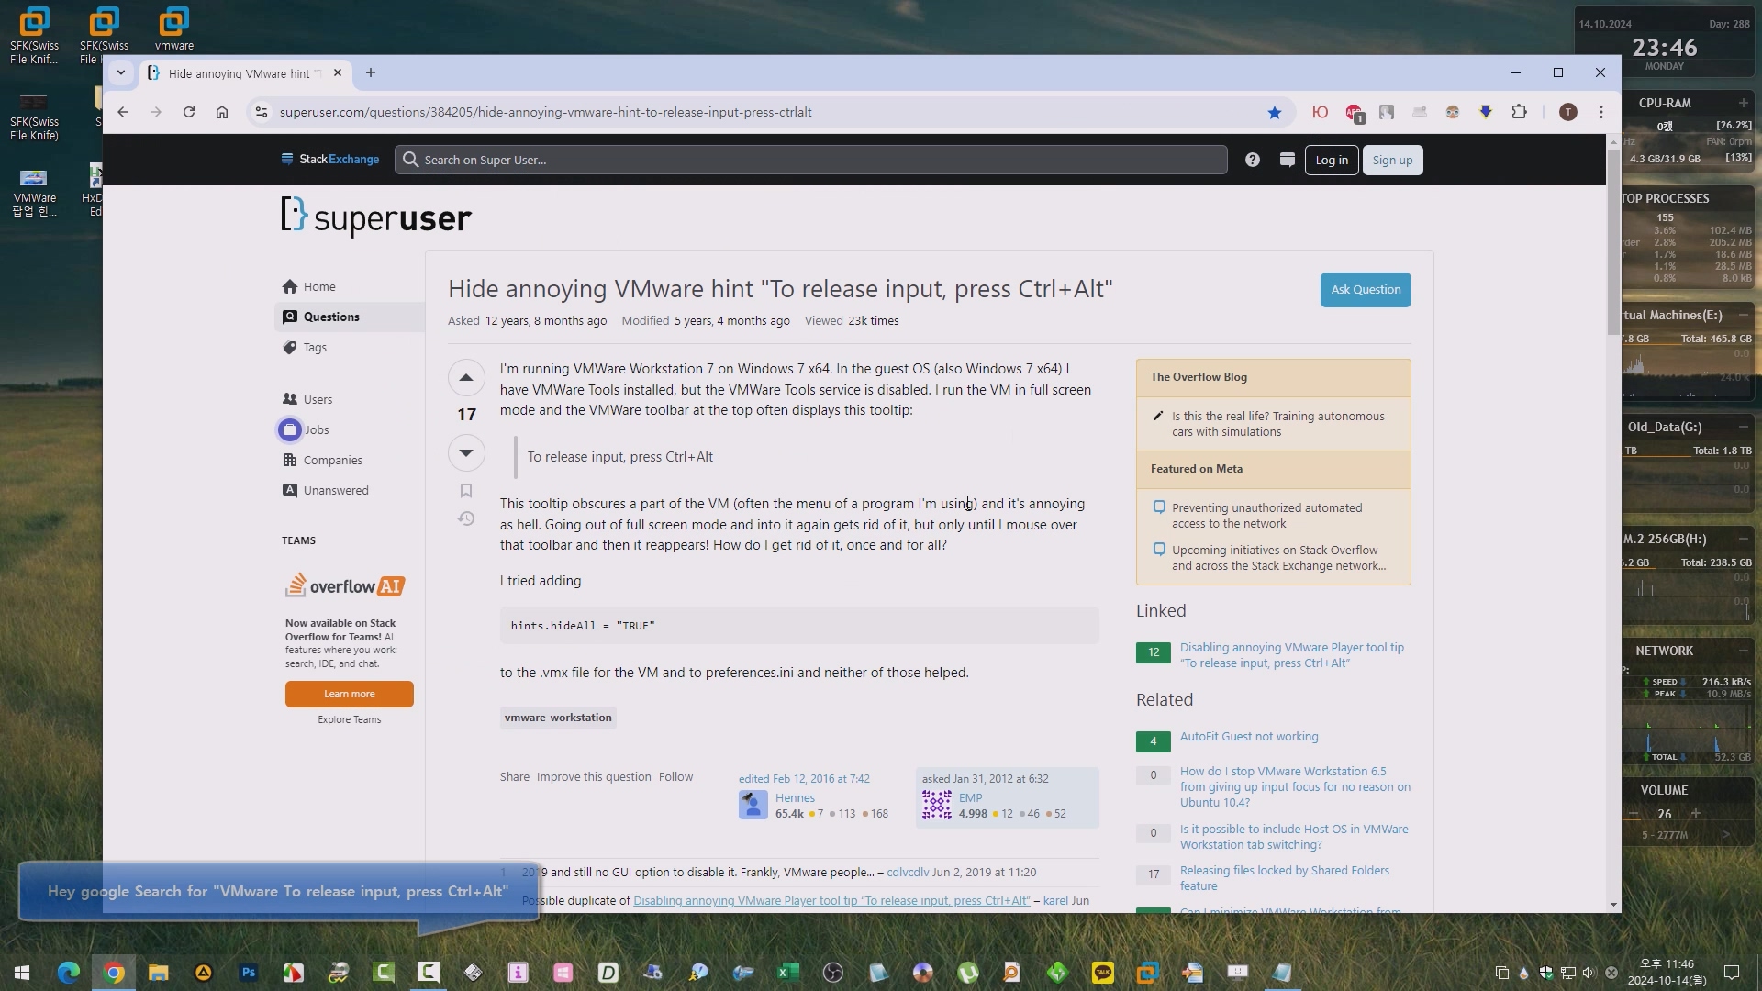Click the Chrome reload page icon
1762x991 pixels.
tap(189, 112)
